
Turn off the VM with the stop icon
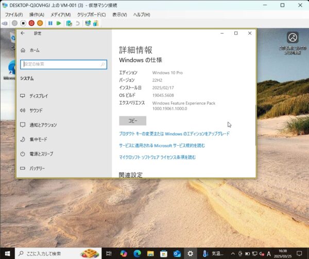click(x=23, y=23)
